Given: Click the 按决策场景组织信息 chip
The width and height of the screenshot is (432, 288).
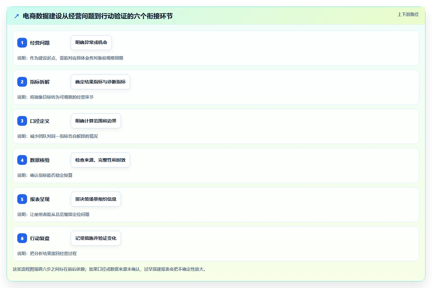Looking at the screenshot, I should click(x=96, y=199).
